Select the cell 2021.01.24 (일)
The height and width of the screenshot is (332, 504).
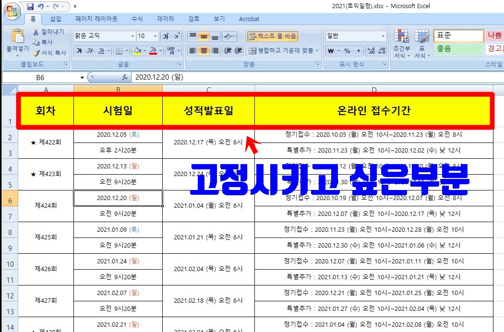pos(118,261)
